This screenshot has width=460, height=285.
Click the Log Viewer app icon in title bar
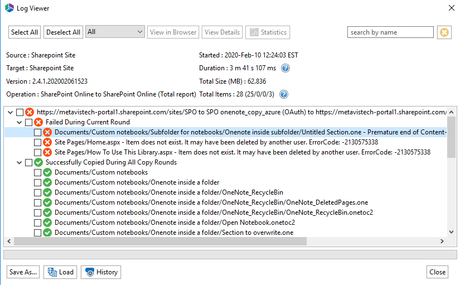click(x=9, y=8)
